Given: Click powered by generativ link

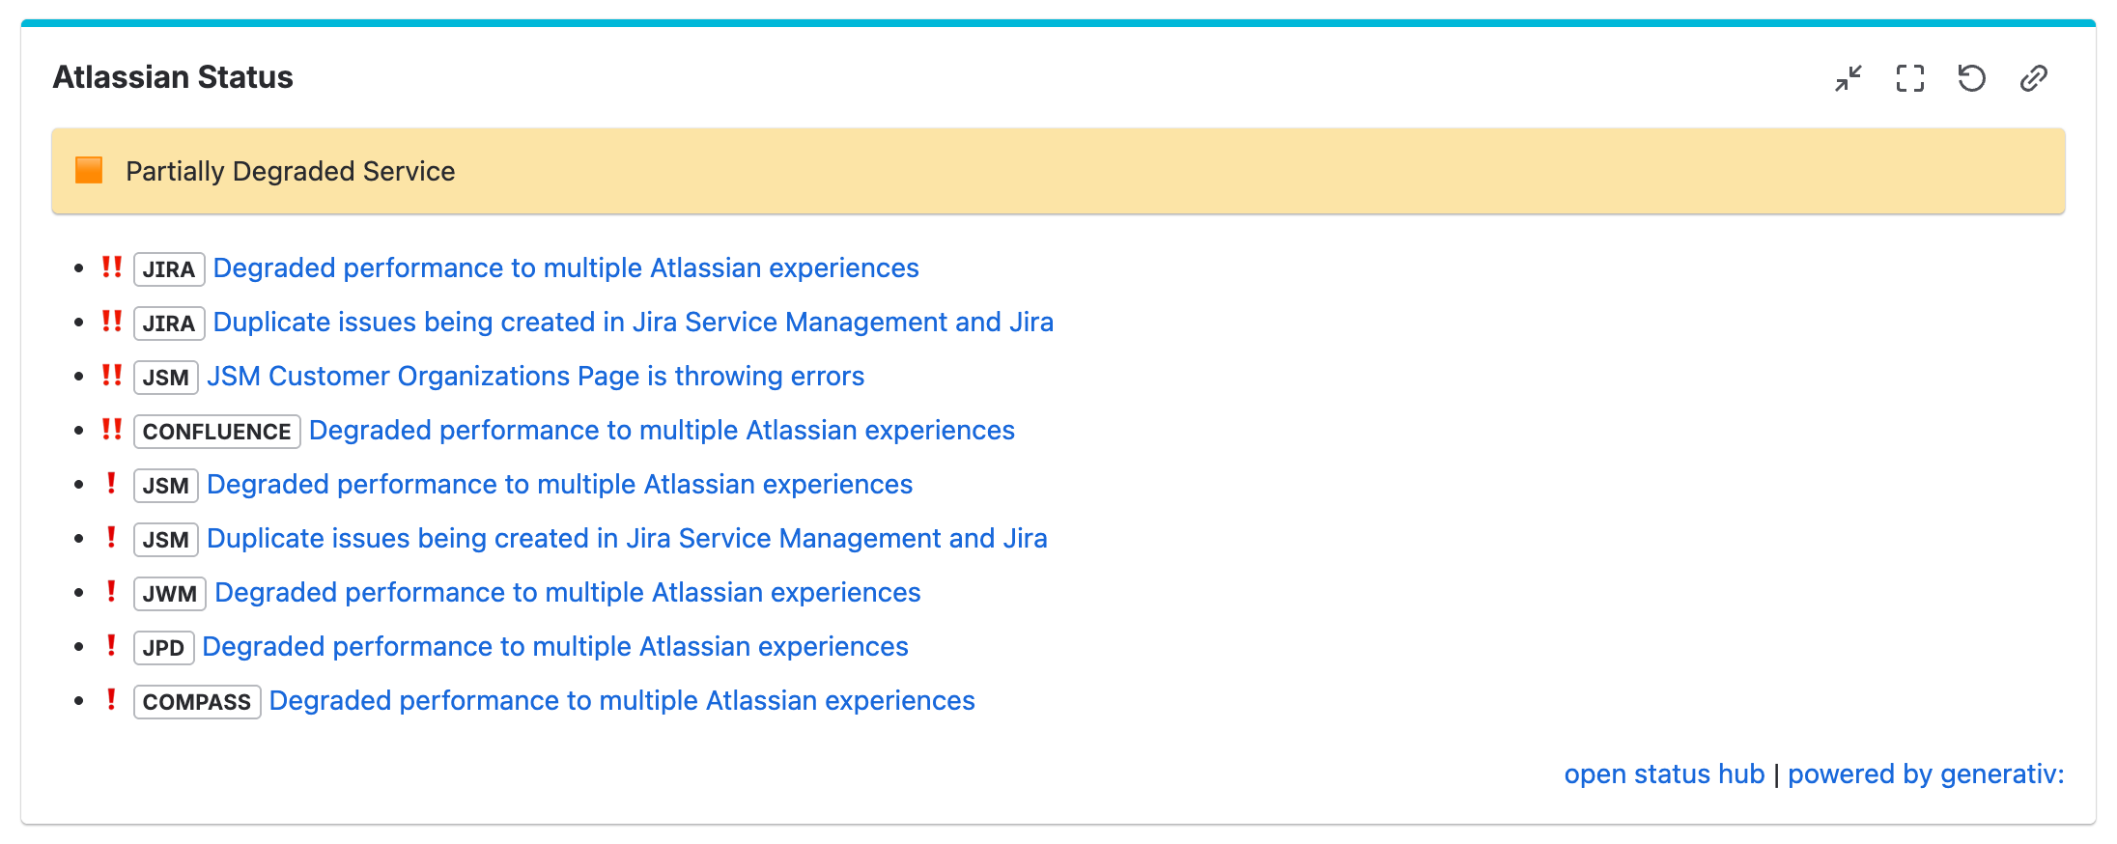Looking at the screenshot, I should click(x=1926, y=774).
